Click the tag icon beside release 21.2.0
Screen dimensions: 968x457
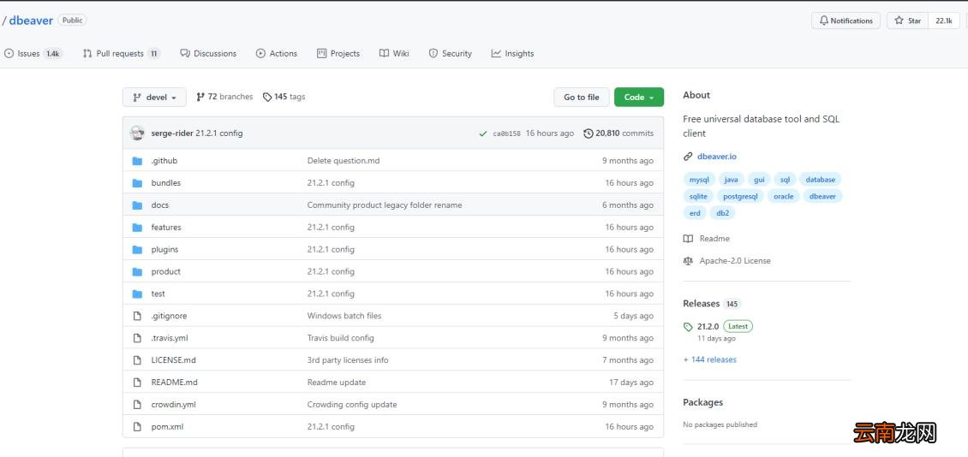click(x=688, y=327)
